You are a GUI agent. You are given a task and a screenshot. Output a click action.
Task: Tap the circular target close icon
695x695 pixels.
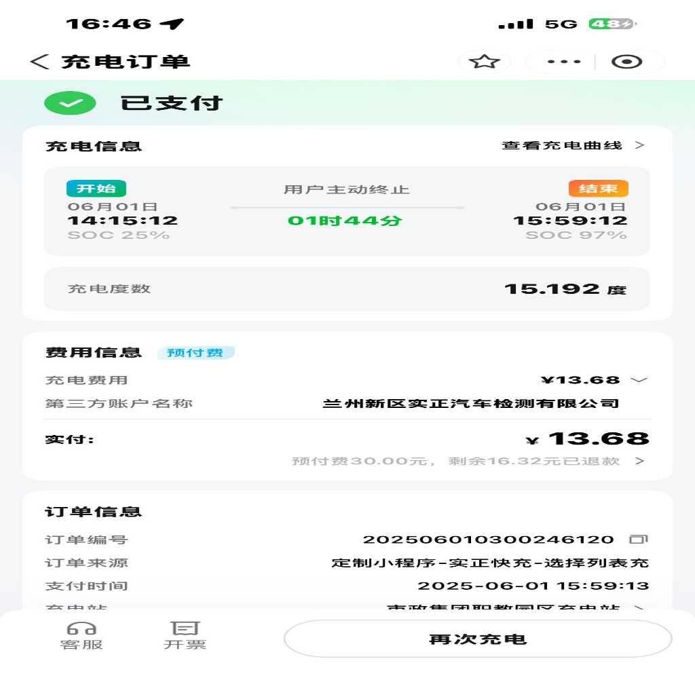point(626,61)
